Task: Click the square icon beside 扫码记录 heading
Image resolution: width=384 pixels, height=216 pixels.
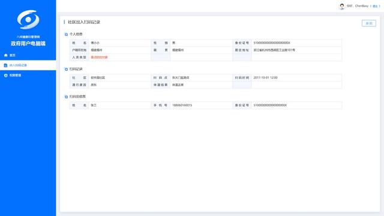Action: click(66, 69)
